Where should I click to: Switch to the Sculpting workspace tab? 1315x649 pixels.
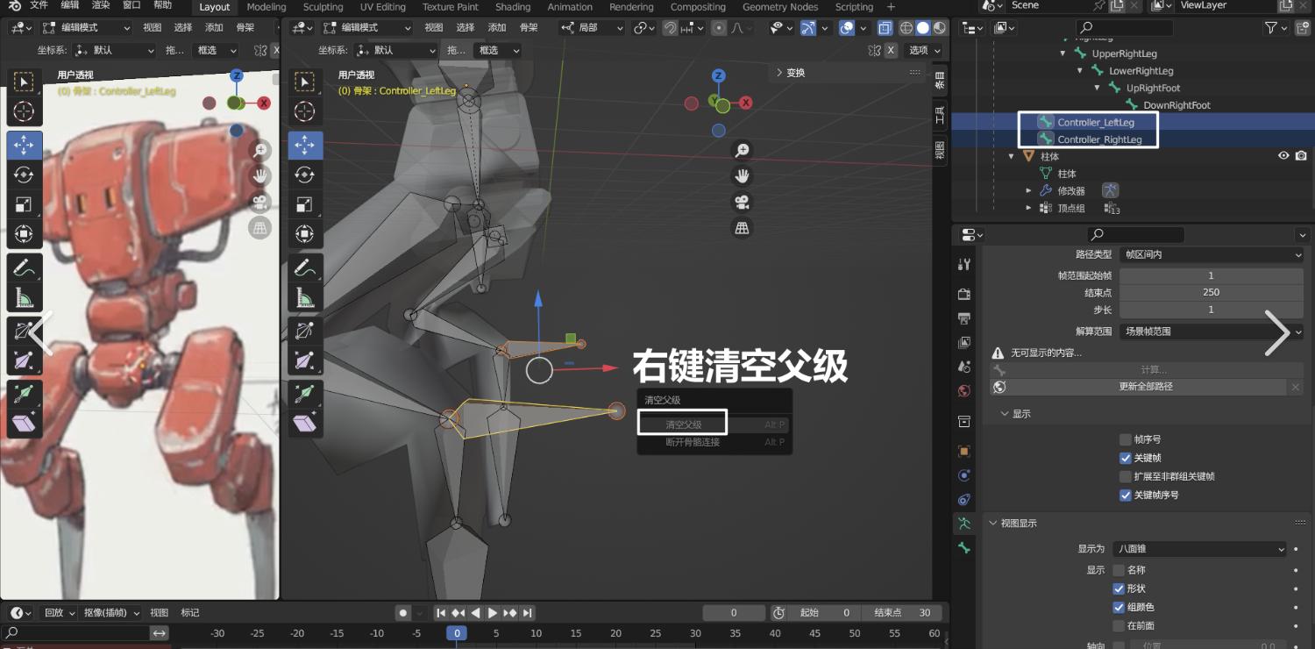pos(323,7)
